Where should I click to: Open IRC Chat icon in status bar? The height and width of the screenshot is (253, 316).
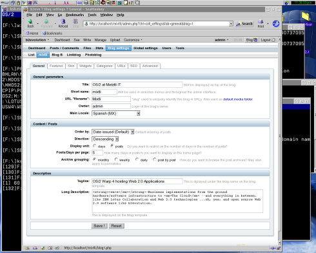(57, 248)
